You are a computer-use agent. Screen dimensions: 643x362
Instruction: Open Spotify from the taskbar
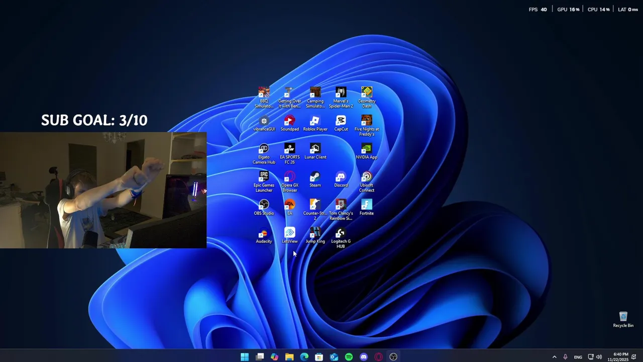[x=349, y=357]
